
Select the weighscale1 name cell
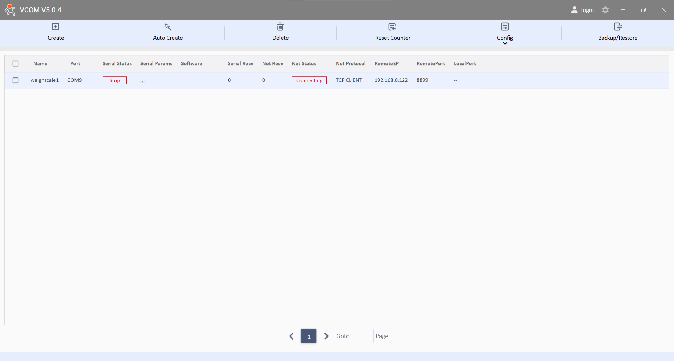[45, 80]
